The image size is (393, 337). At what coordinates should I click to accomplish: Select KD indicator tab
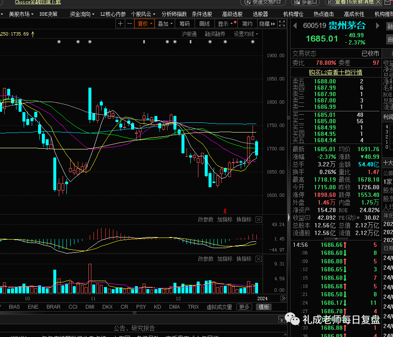point(157,307)
